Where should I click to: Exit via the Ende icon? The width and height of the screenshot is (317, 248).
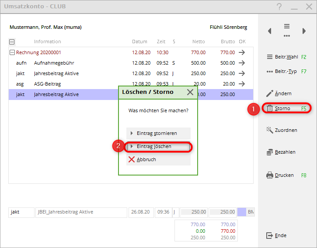[270, 235]
